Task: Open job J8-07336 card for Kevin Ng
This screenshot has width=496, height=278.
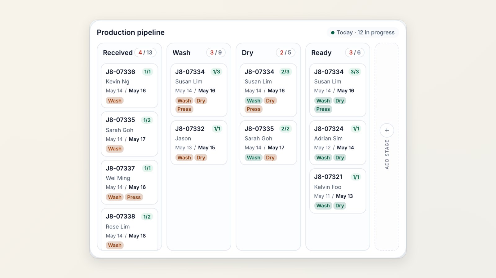Action: (130, 86)
